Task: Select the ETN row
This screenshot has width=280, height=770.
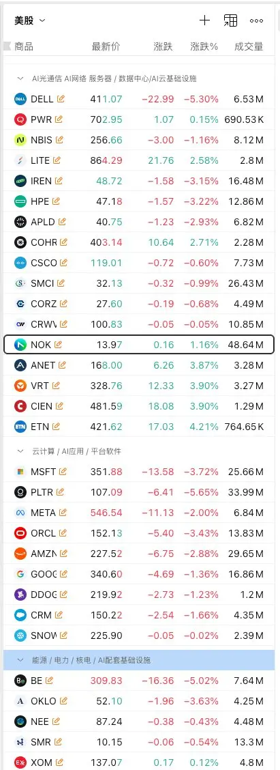Action: [139, 427]
